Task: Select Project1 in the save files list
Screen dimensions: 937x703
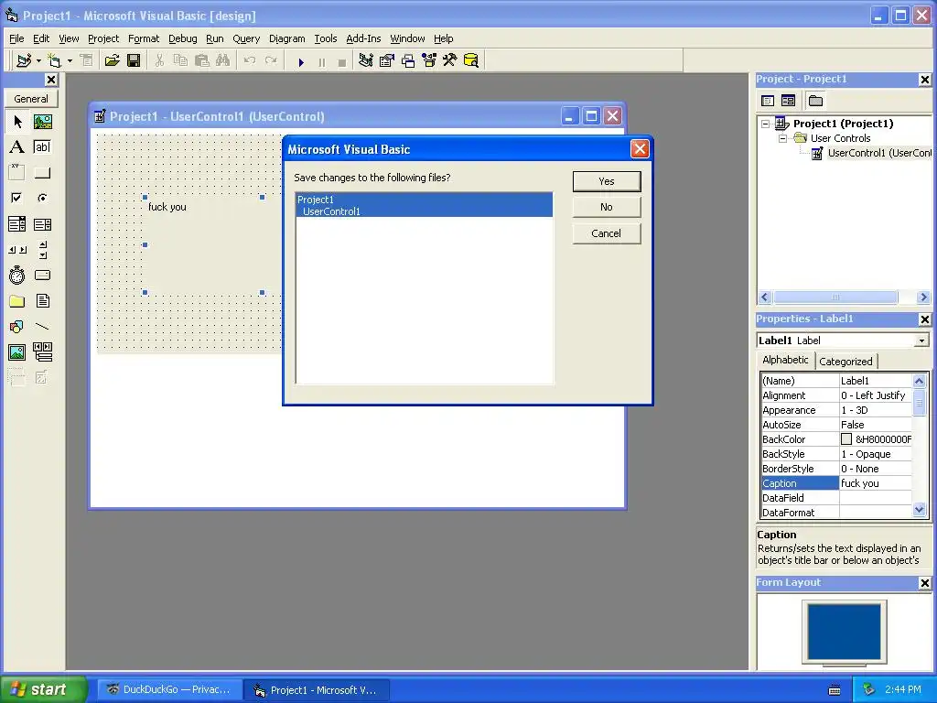Action: [425, 199]
